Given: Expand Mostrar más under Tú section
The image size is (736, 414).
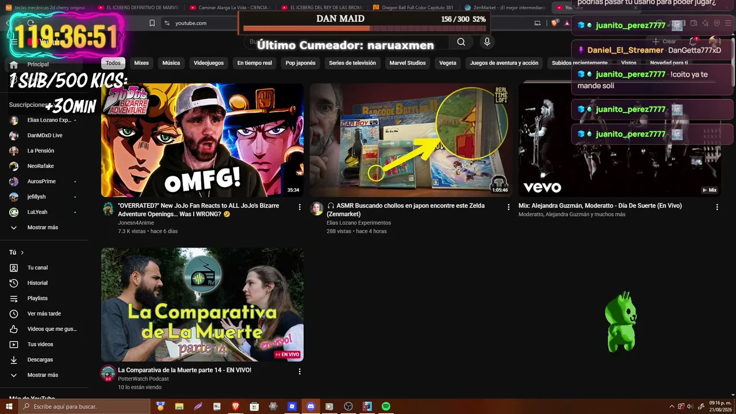Looking at the screenshot, I should click(x=43, y=375).
